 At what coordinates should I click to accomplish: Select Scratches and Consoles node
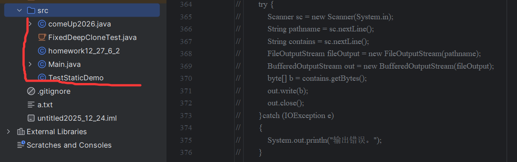tap(69, 145)
